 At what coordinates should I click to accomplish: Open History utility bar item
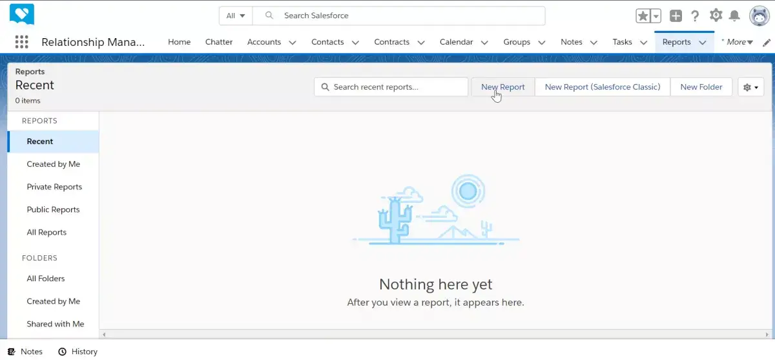(77, 352)
